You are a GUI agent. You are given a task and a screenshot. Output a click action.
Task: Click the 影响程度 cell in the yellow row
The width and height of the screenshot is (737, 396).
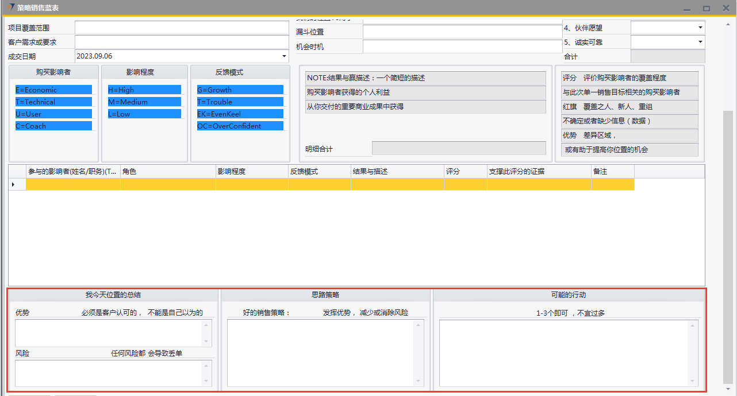(x=251, y=184)
